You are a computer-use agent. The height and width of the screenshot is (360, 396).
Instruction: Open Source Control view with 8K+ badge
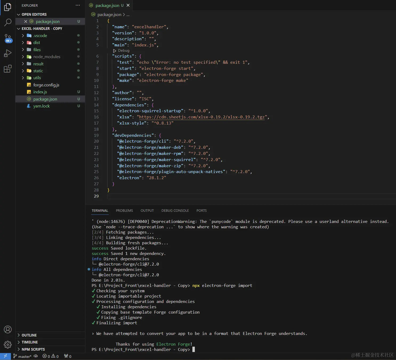pos(8,38)
